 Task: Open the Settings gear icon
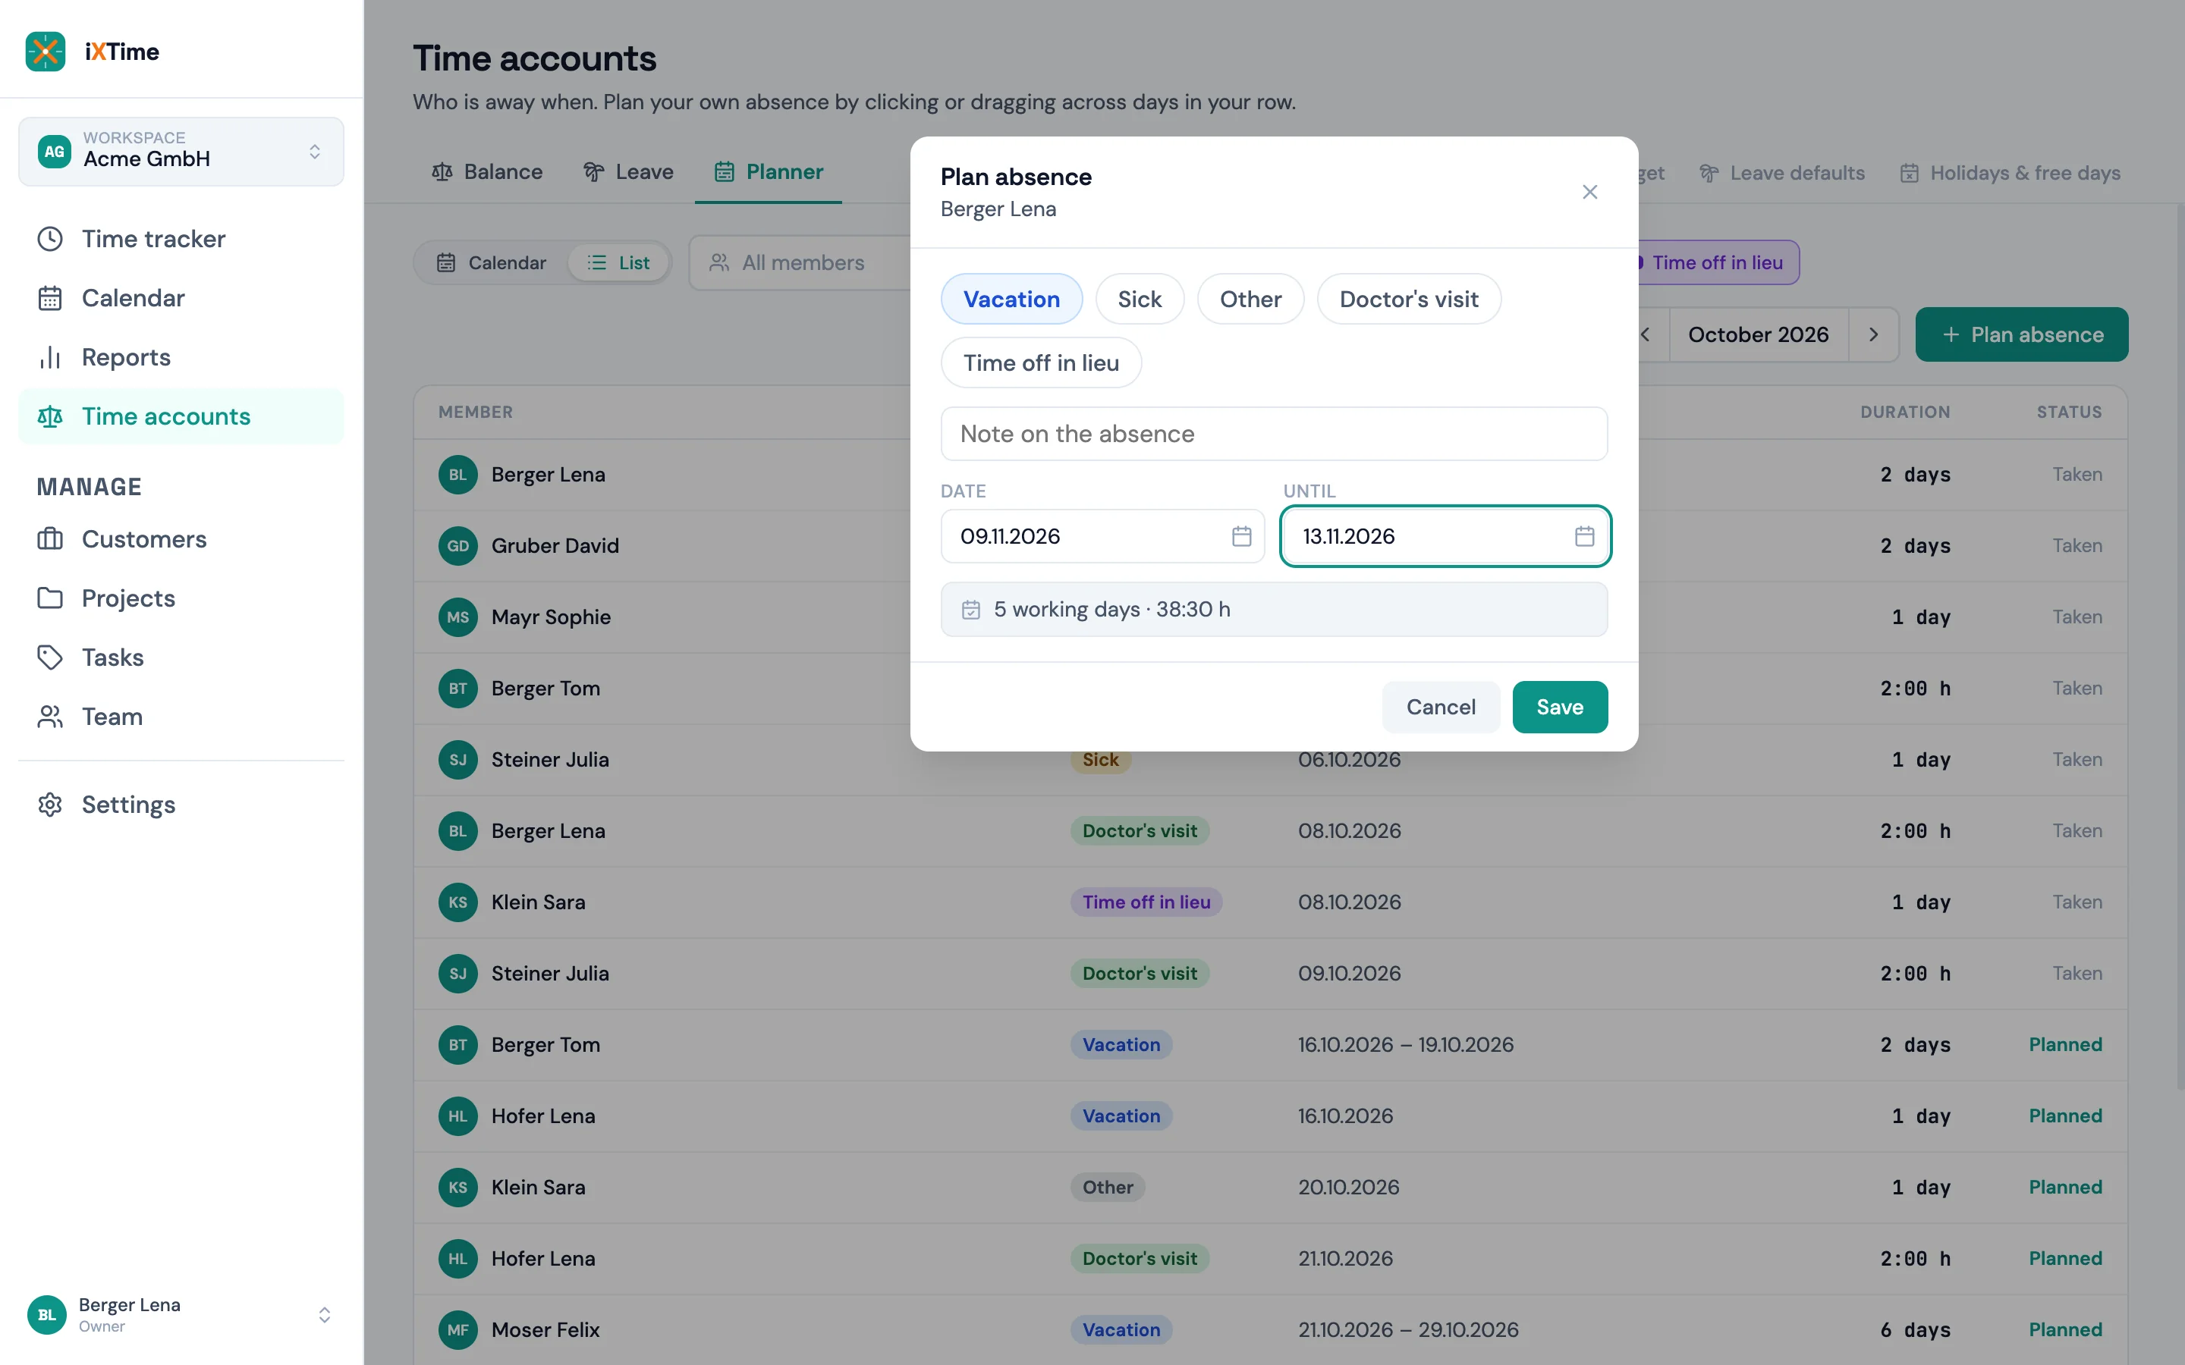[49, 805]
